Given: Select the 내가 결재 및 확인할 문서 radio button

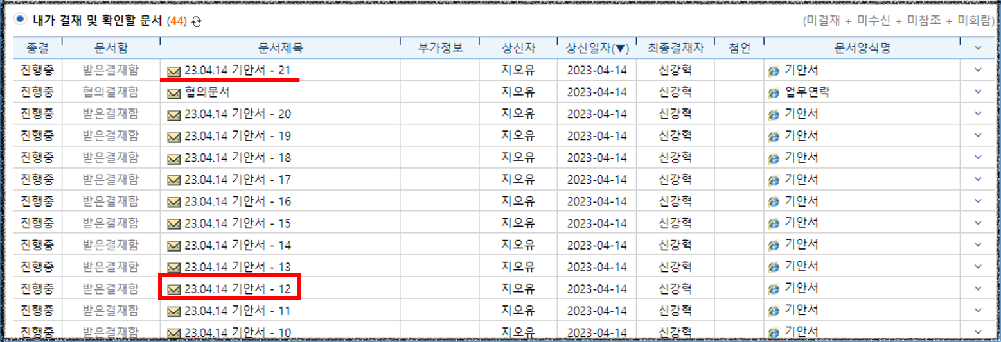Looking at the screenshot, I should click(x=20, y=20).
